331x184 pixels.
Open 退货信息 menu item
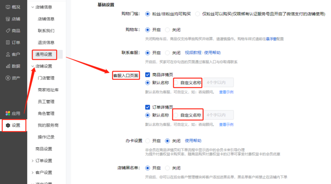click(46, 43)
